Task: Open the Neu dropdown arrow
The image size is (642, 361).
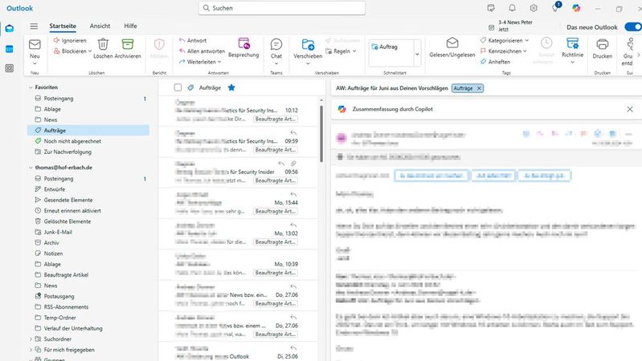Action: [35, 63]
